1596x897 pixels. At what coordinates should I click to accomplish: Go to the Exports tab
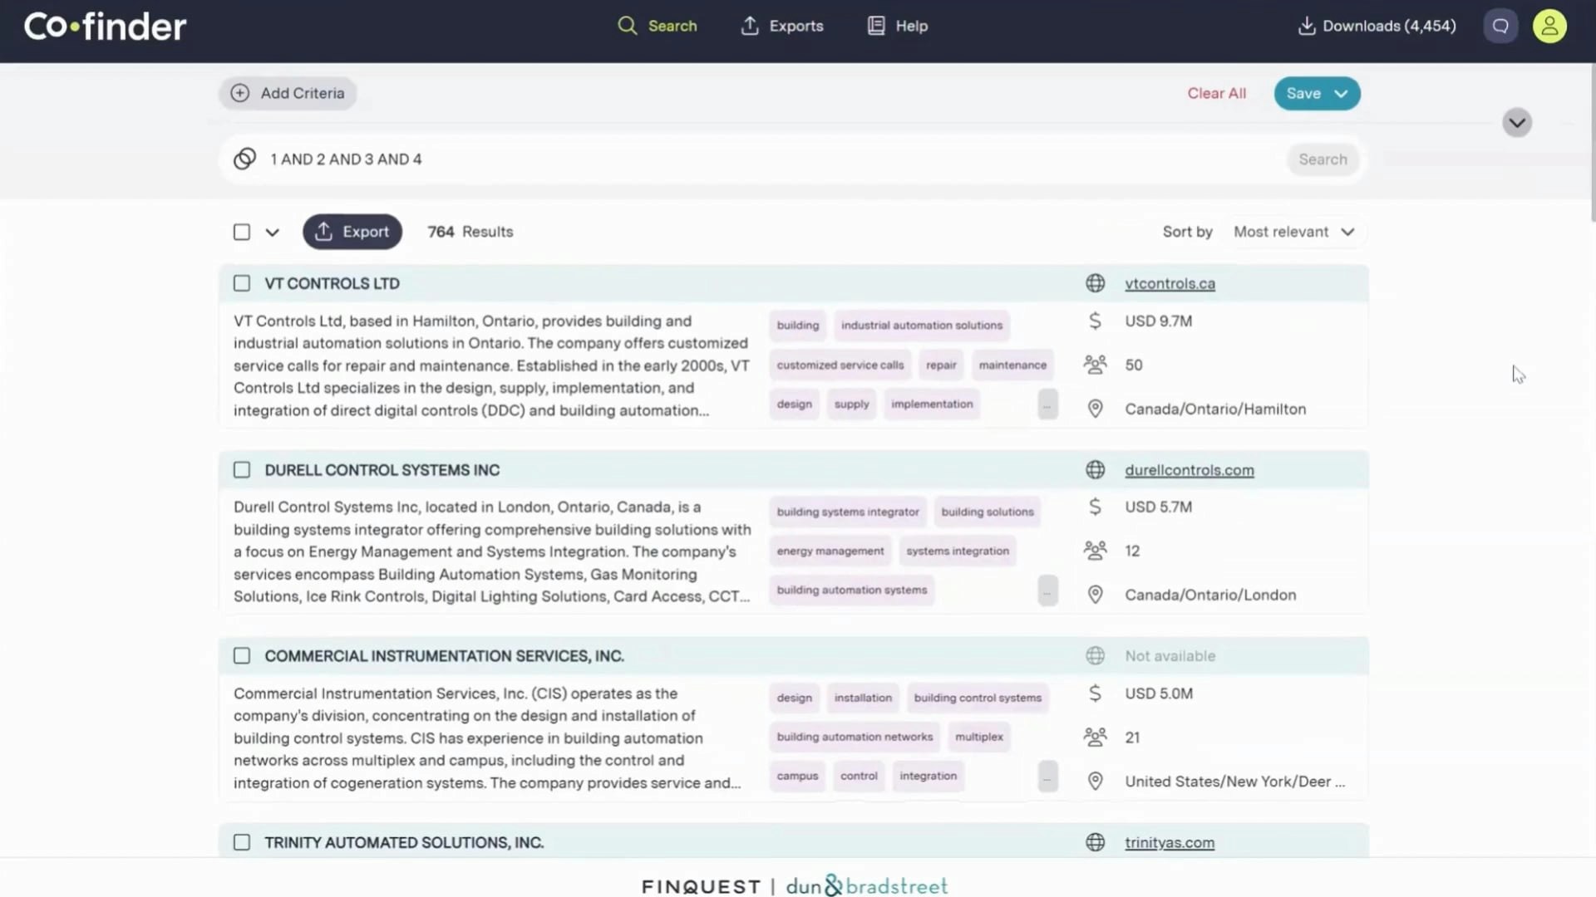(781, 26)
